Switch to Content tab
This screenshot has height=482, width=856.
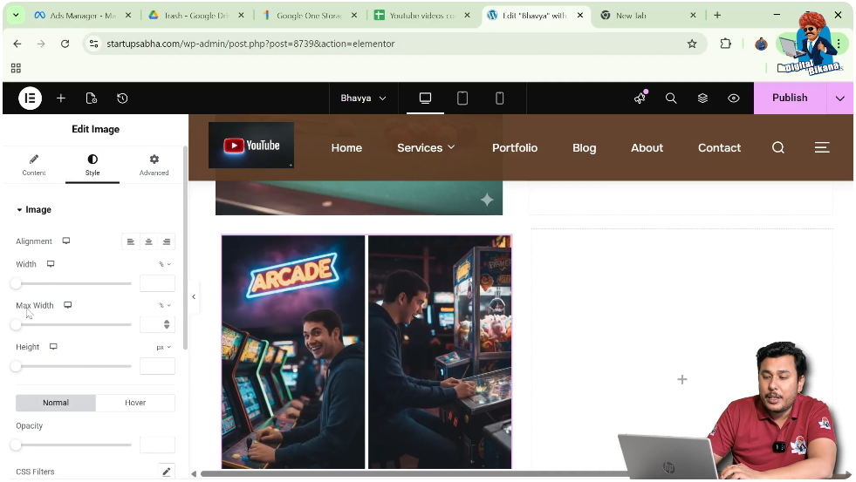point(34,165)
